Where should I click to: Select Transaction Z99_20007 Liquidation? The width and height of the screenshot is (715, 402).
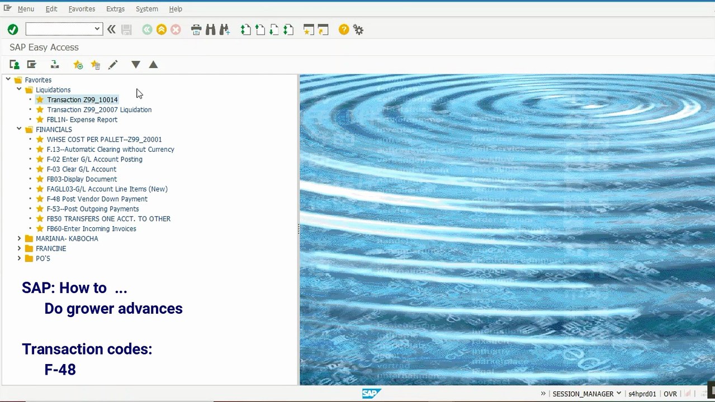[x=99, y=109]
